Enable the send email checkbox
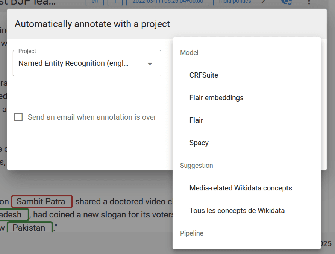335x254 pixels. coord(18,117)
